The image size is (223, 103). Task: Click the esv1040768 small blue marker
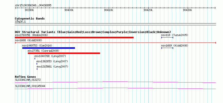[35, 58]
